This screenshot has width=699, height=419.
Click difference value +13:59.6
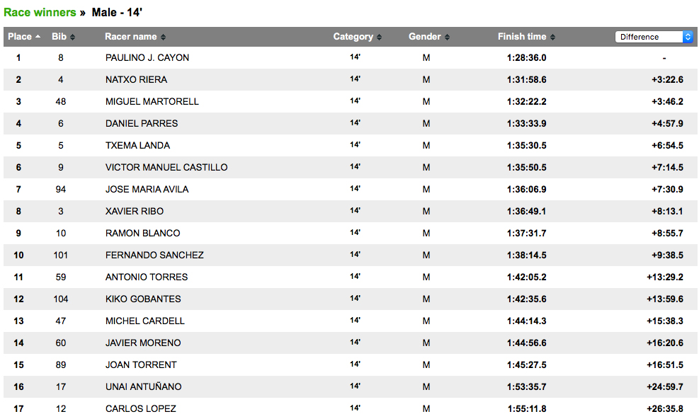point(665,299)
